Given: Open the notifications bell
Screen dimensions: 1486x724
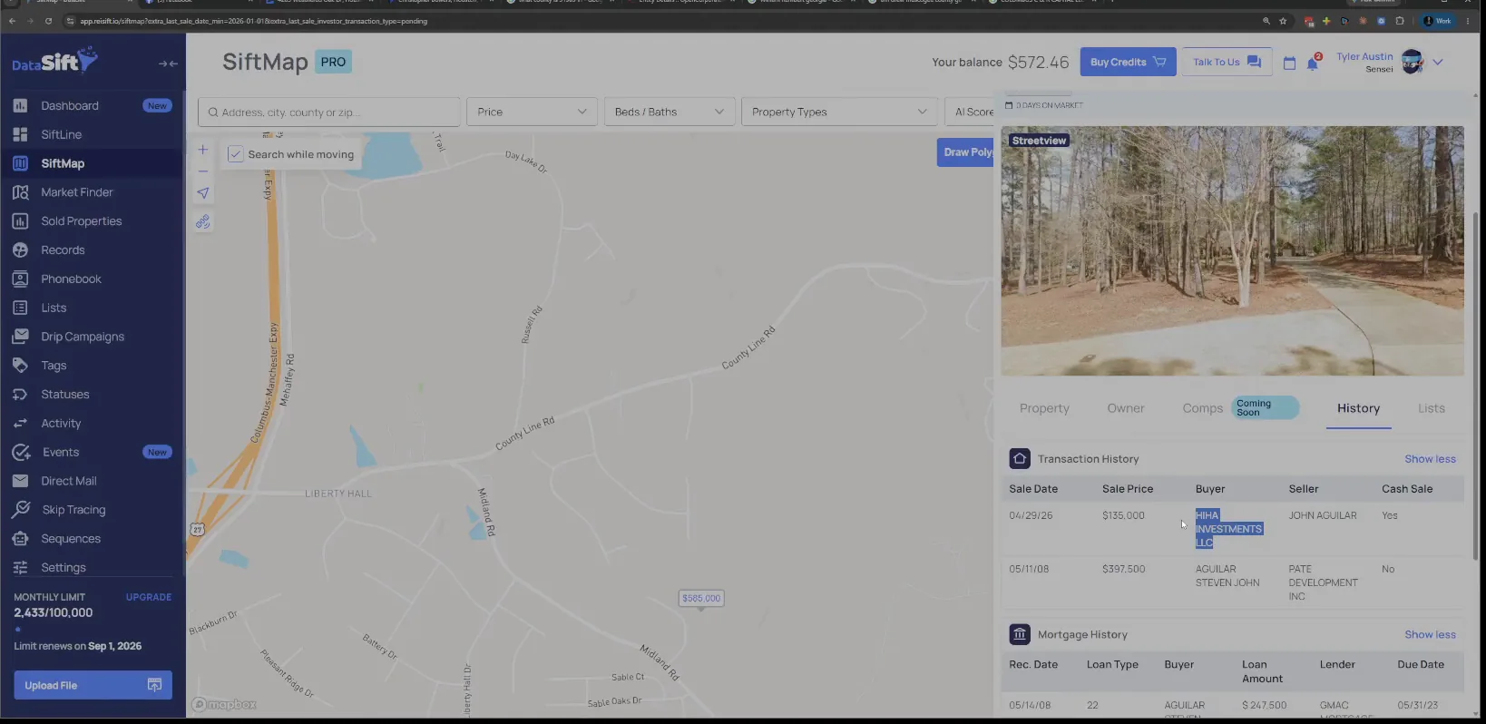Looking at the screenshot, I should click(x=1313, y=63).
